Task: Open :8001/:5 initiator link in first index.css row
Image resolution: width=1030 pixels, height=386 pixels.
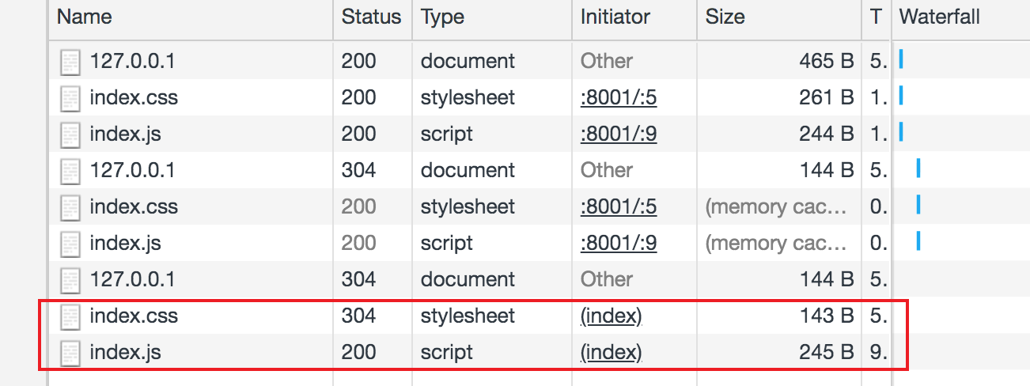Action: point(619,98)
